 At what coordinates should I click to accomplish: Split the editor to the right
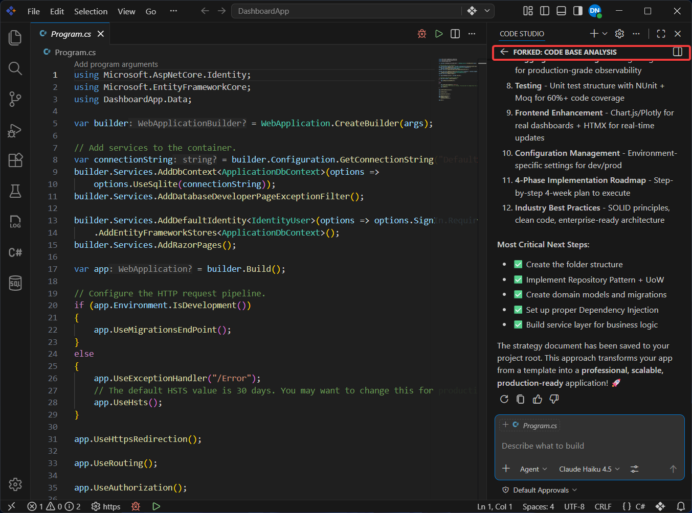click(x=455, y=34)
